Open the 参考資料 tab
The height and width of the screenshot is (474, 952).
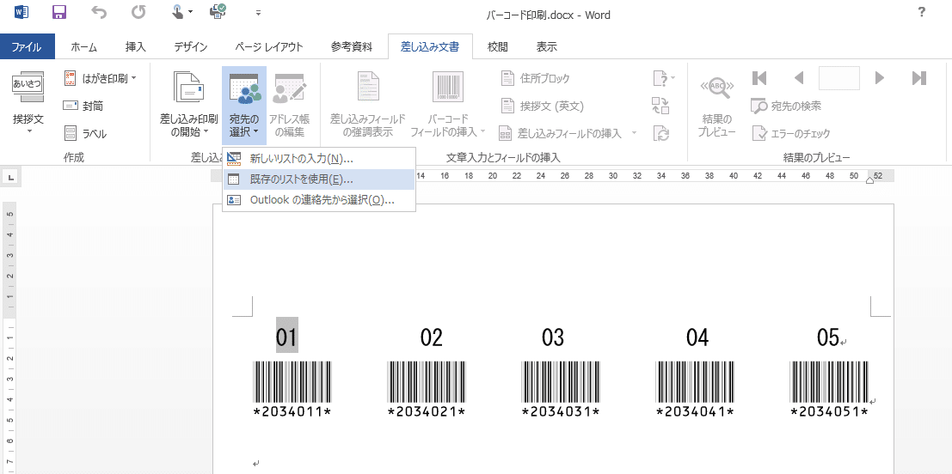[x=352, y=46]
